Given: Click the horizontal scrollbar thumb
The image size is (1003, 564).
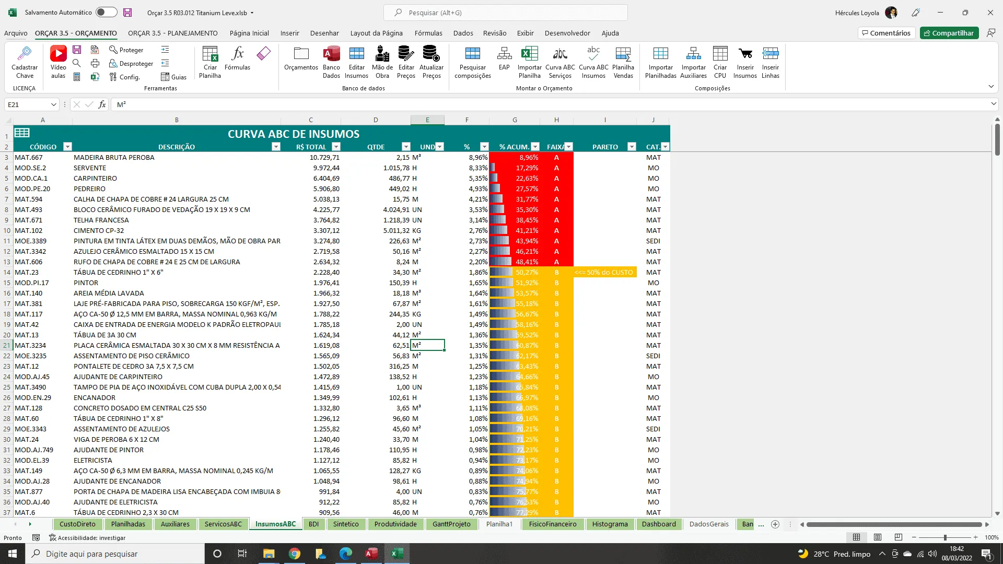Looking at the screenshot, I should (x=894, y=524).
